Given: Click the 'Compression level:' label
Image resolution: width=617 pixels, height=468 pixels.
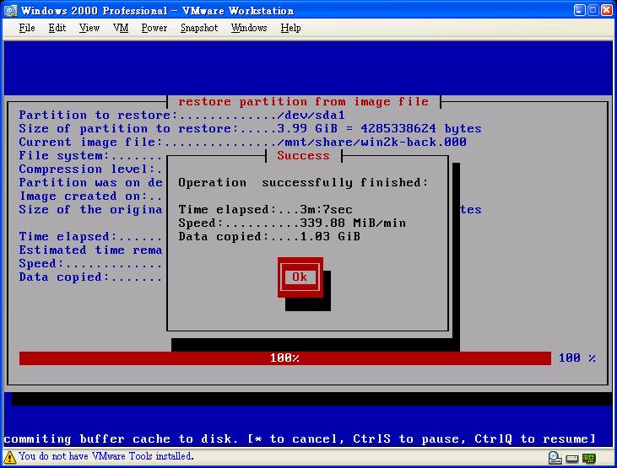Looking at the screenshot, I should 86,169.
